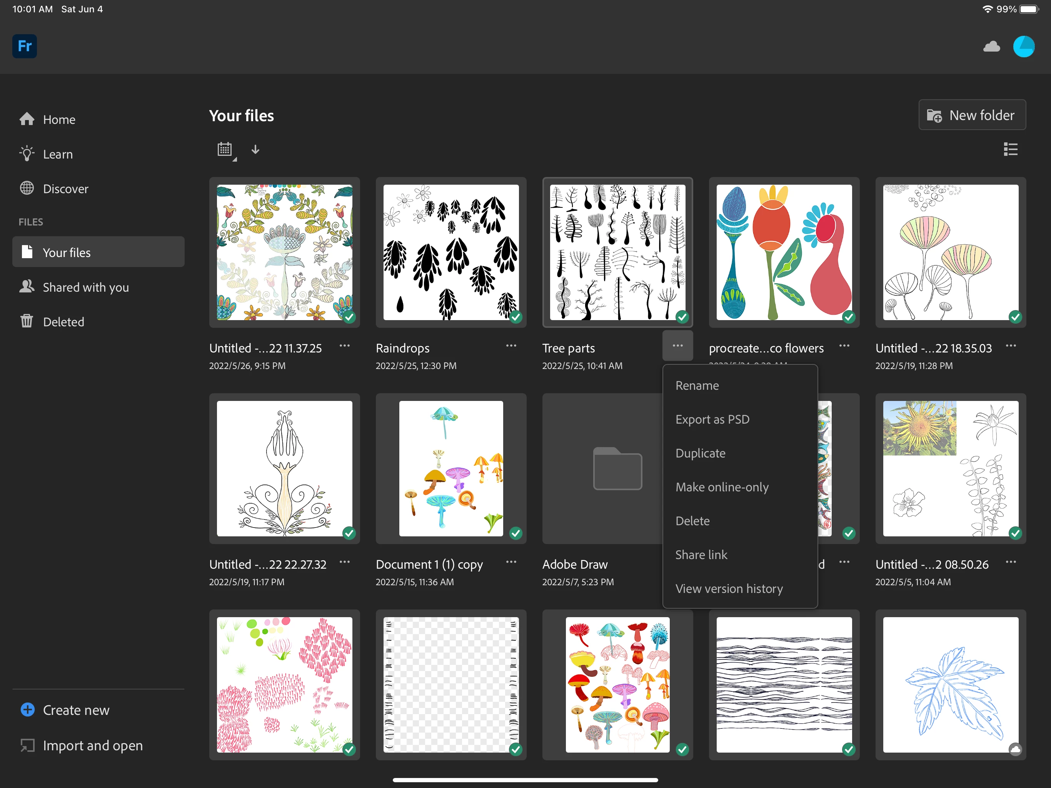This screenshot has width=1051, height=788.
Task: Switch to list view layout
Action: pyautogui.click(x=1010, y=149)
